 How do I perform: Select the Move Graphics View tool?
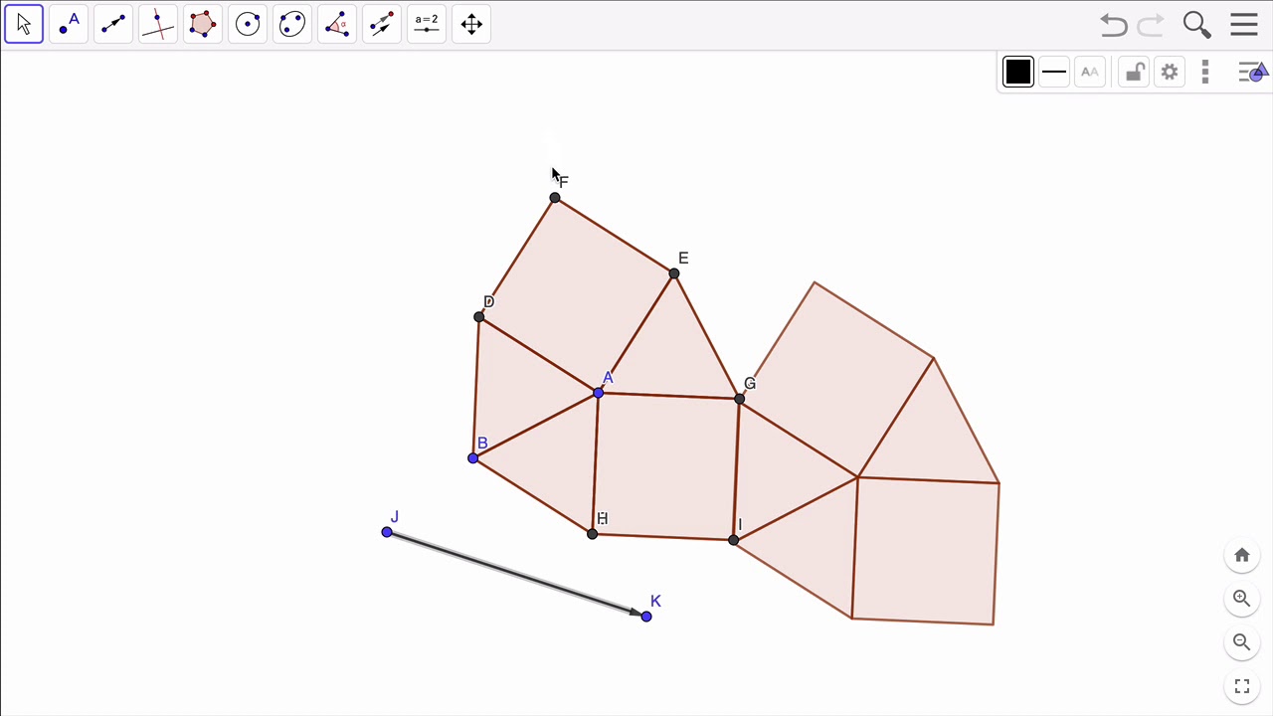tap(471, 24)
